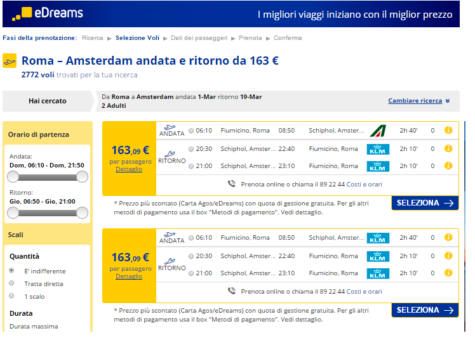475x345 pixels.
Task: Click the eDreams logo in the header
Action: click(x=47, y=13)
